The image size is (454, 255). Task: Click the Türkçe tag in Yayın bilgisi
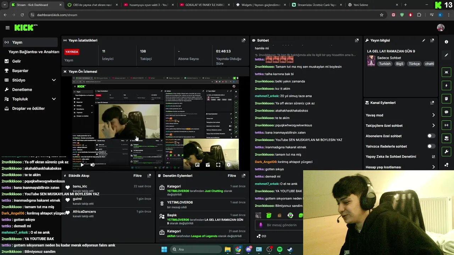coord(414,64)
